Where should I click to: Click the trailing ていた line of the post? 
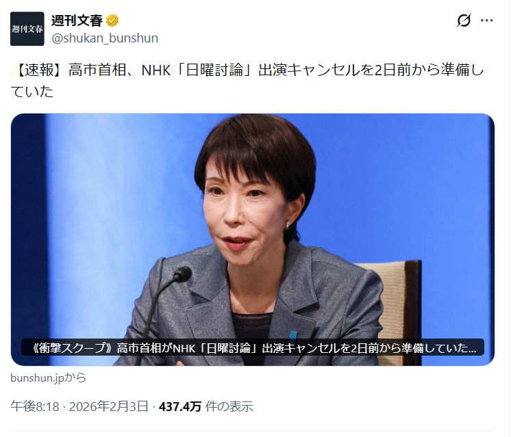[x=32, y=92]
